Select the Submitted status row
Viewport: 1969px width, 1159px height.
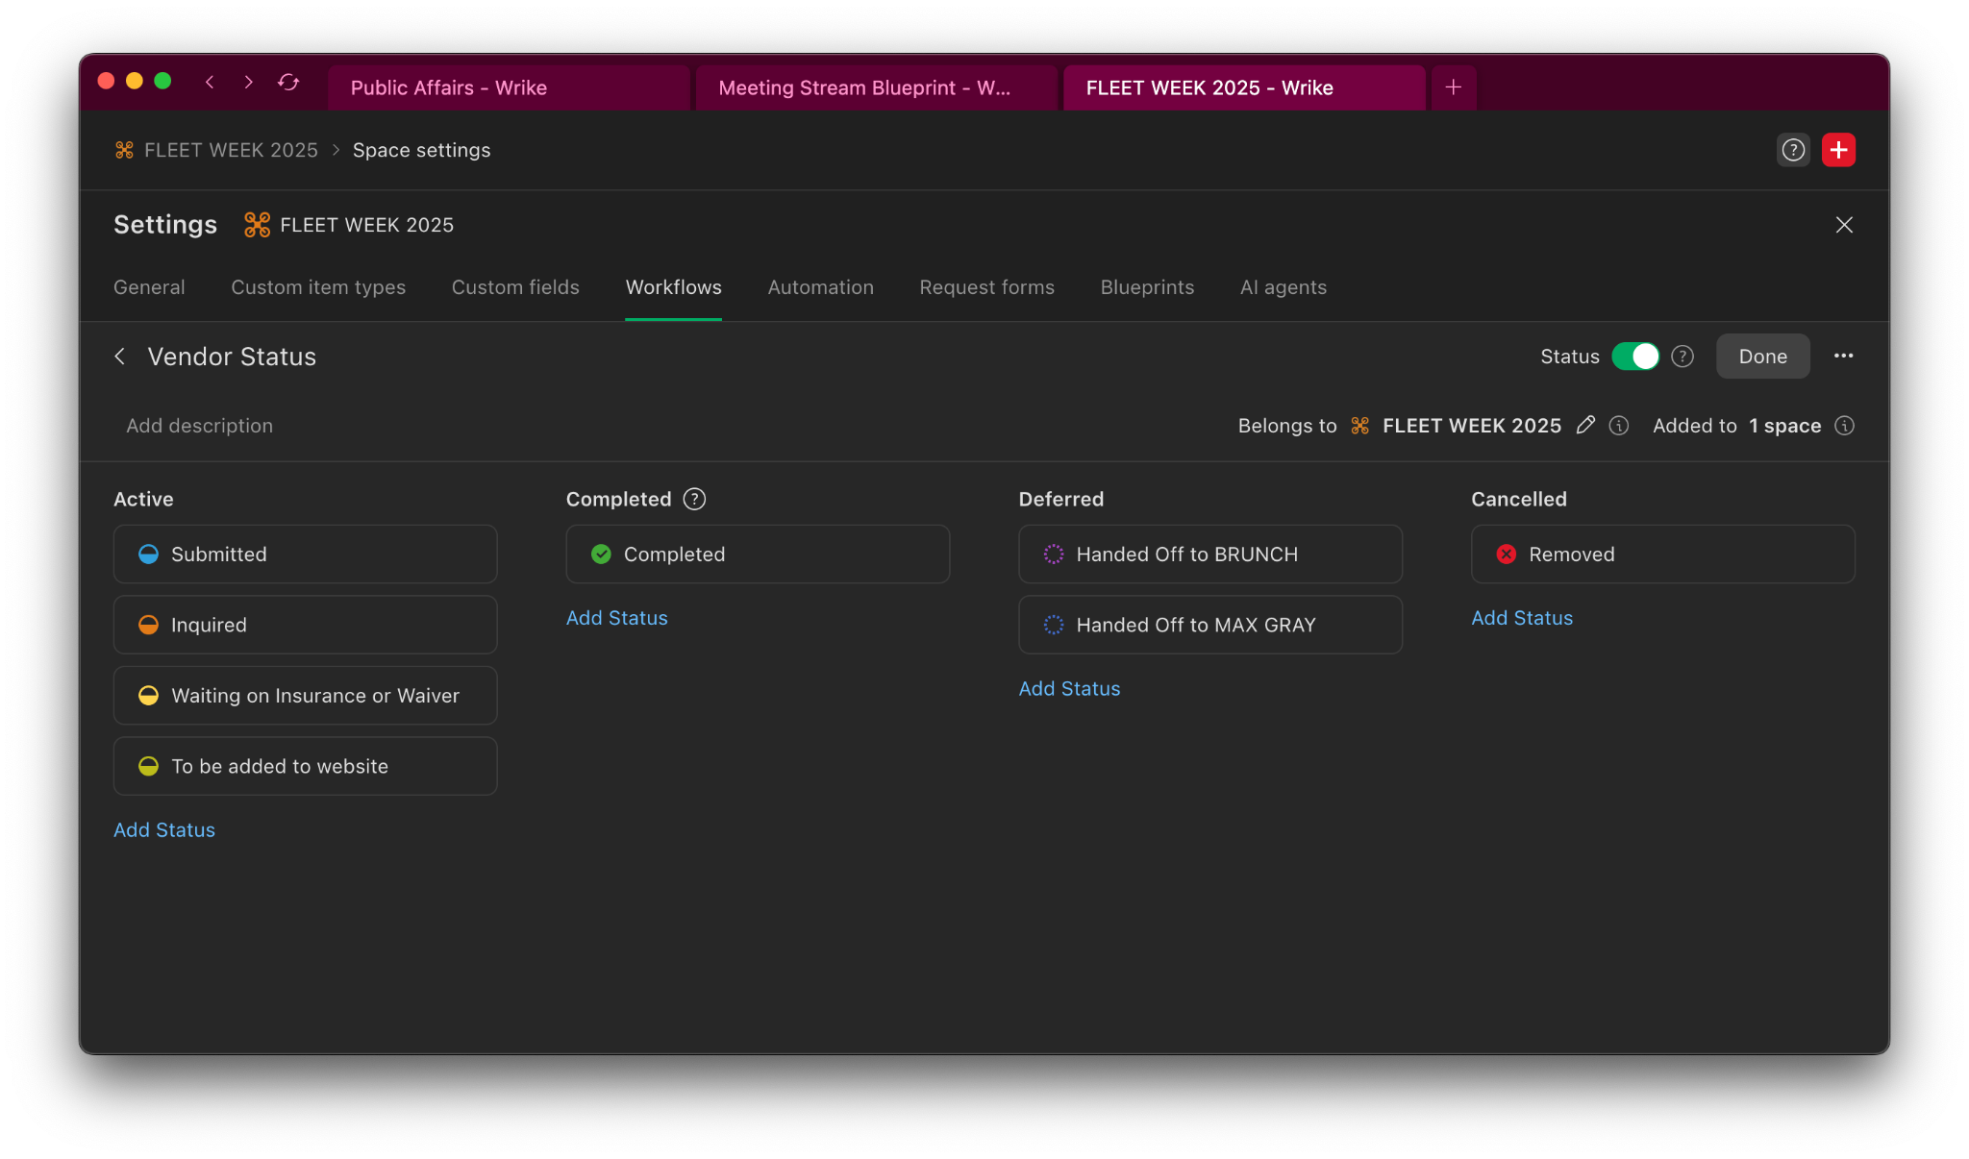305,555
